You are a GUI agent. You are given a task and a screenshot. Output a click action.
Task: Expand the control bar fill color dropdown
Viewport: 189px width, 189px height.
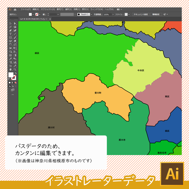(33, 14)
